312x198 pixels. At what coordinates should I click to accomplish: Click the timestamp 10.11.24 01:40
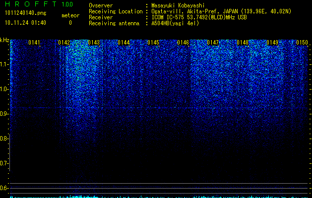click(x=25, y=23)
